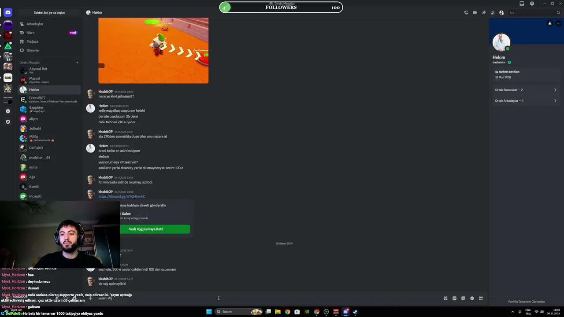Open gift icon in message bar
564x317 pixels.
click(445, 299)
